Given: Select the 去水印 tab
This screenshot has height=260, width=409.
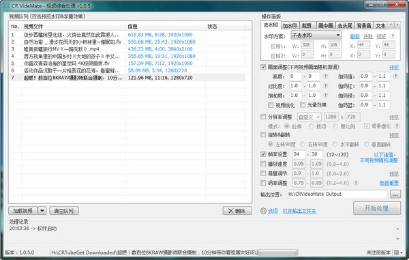Looking at the screenshot, I should pos(271,25).
